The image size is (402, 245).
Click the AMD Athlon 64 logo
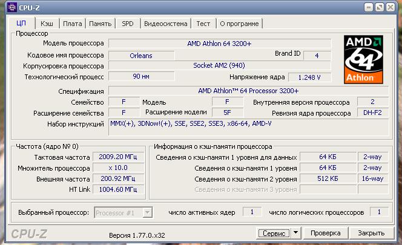[363, 59]
